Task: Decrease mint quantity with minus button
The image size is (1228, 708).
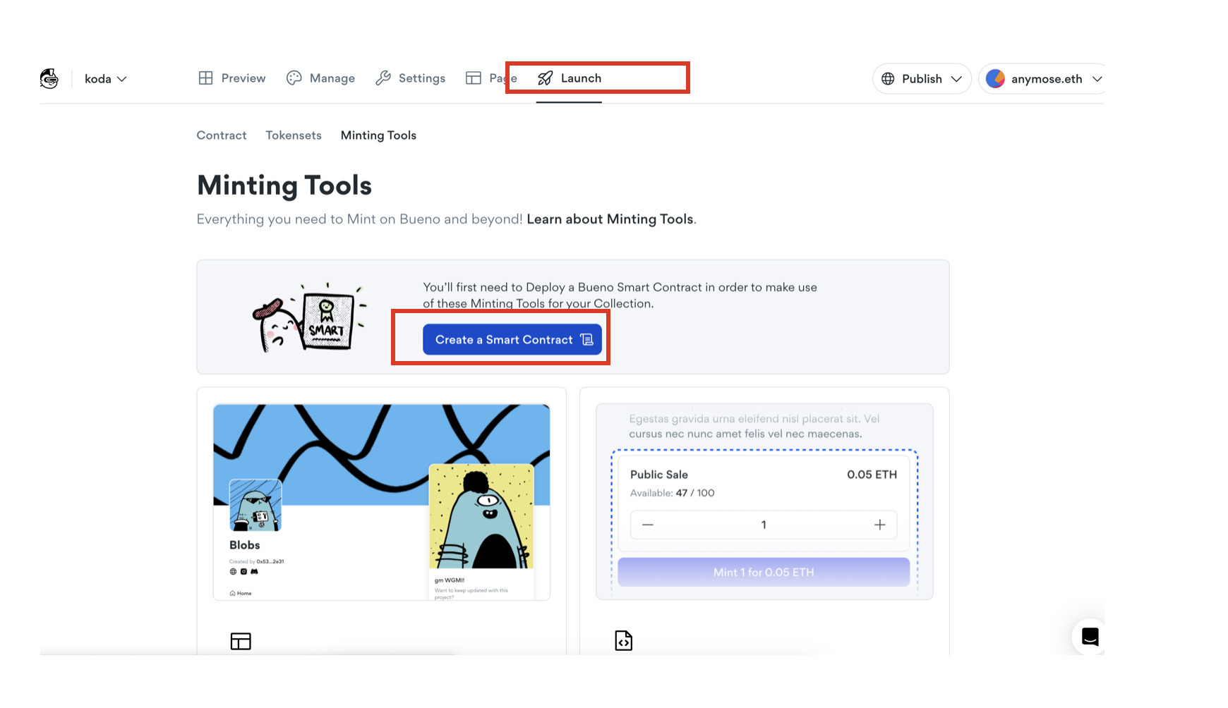Action: [648, 525]
